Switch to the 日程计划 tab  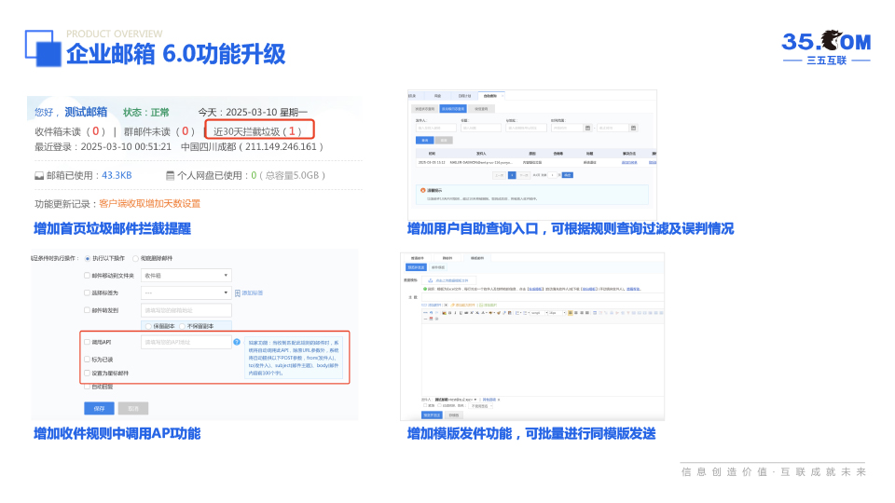click(463, 95)
